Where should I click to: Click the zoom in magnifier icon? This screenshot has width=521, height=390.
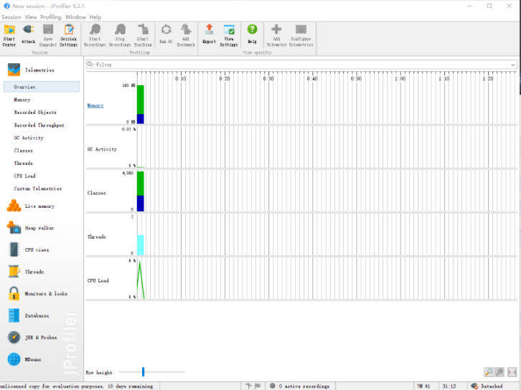tap(489, 372)
